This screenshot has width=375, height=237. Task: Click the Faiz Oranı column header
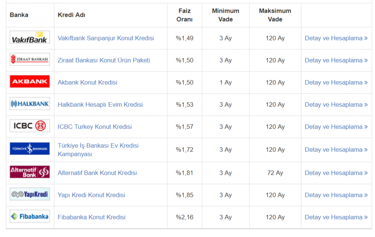(x=184, y=15)
